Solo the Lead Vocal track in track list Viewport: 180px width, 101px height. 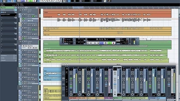pyautogui.click(x=26, y=14)
